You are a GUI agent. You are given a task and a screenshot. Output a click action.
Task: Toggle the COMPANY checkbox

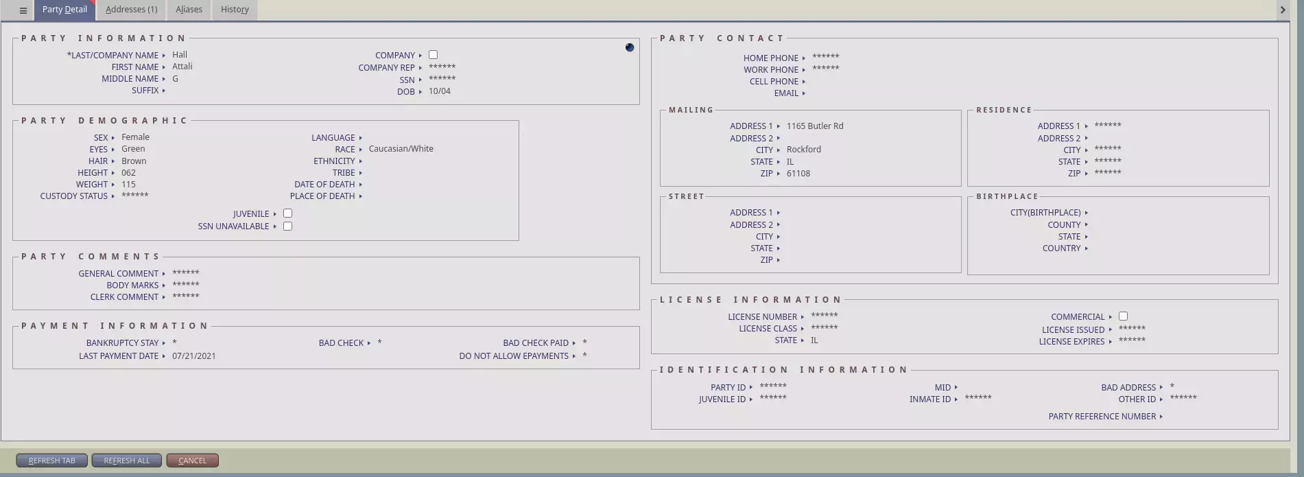433,55
